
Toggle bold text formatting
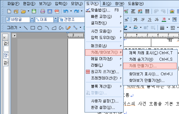click(x=135, y=20)
